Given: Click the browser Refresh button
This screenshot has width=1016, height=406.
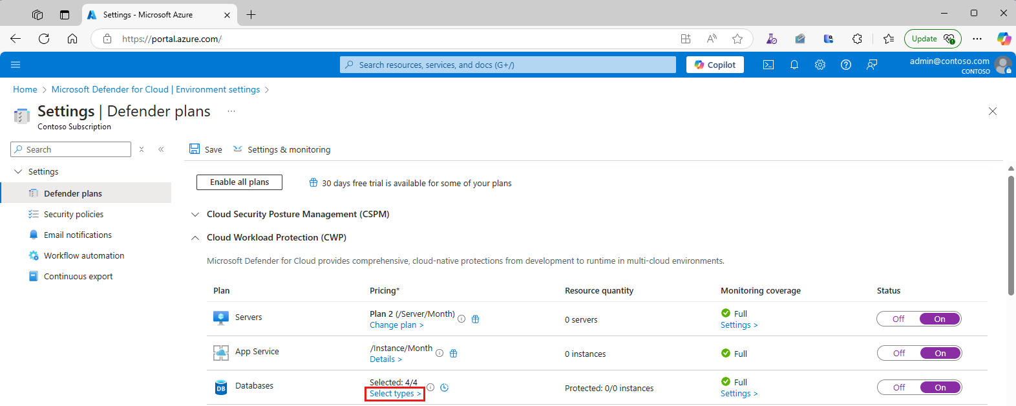Looking at the screenshot, I should (x=44, y=39).
